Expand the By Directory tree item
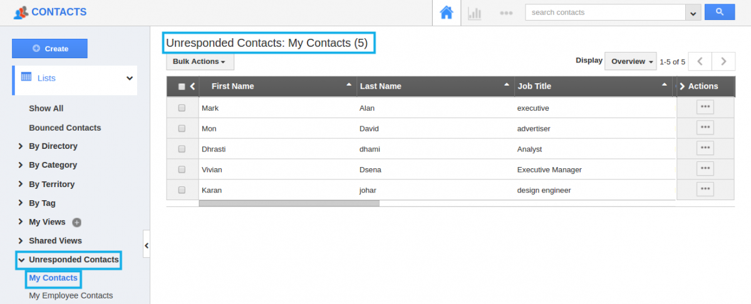Viewport: 751px width, 304px height. (21, 146)
